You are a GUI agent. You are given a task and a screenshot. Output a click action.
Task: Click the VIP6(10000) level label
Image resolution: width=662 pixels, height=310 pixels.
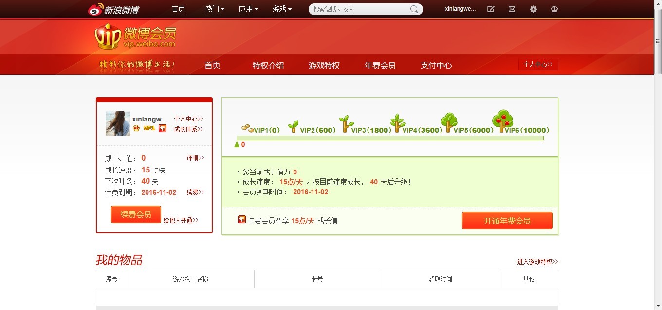pyautogui.click(x=527, y=130)
